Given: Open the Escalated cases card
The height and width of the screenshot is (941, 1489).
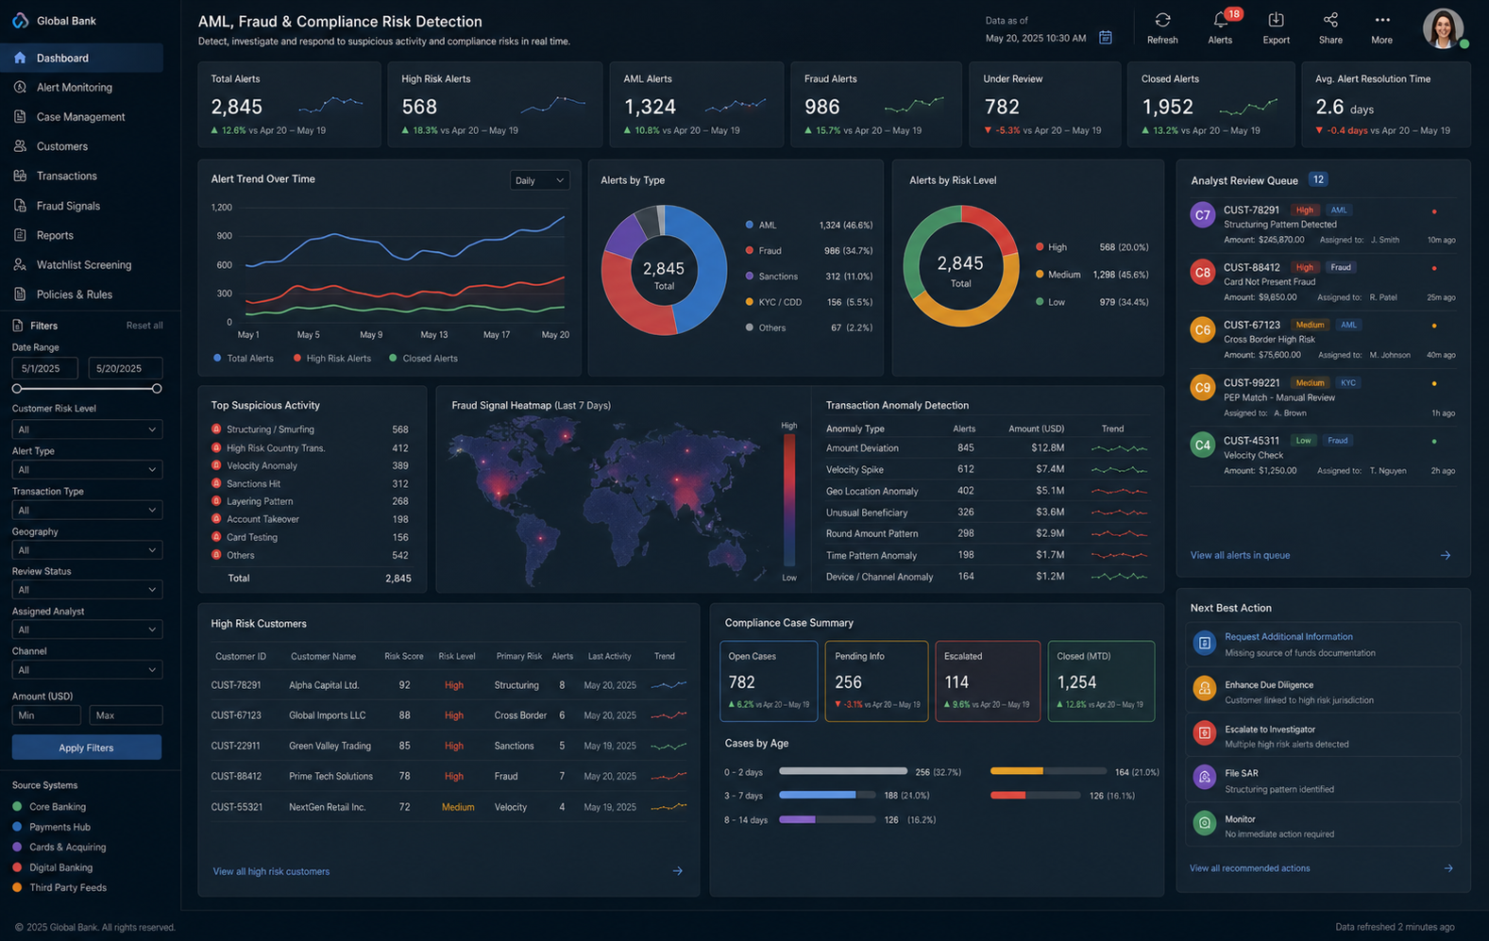Looking at the screenshot, I should pyautogui.click(x=988, y=681).
